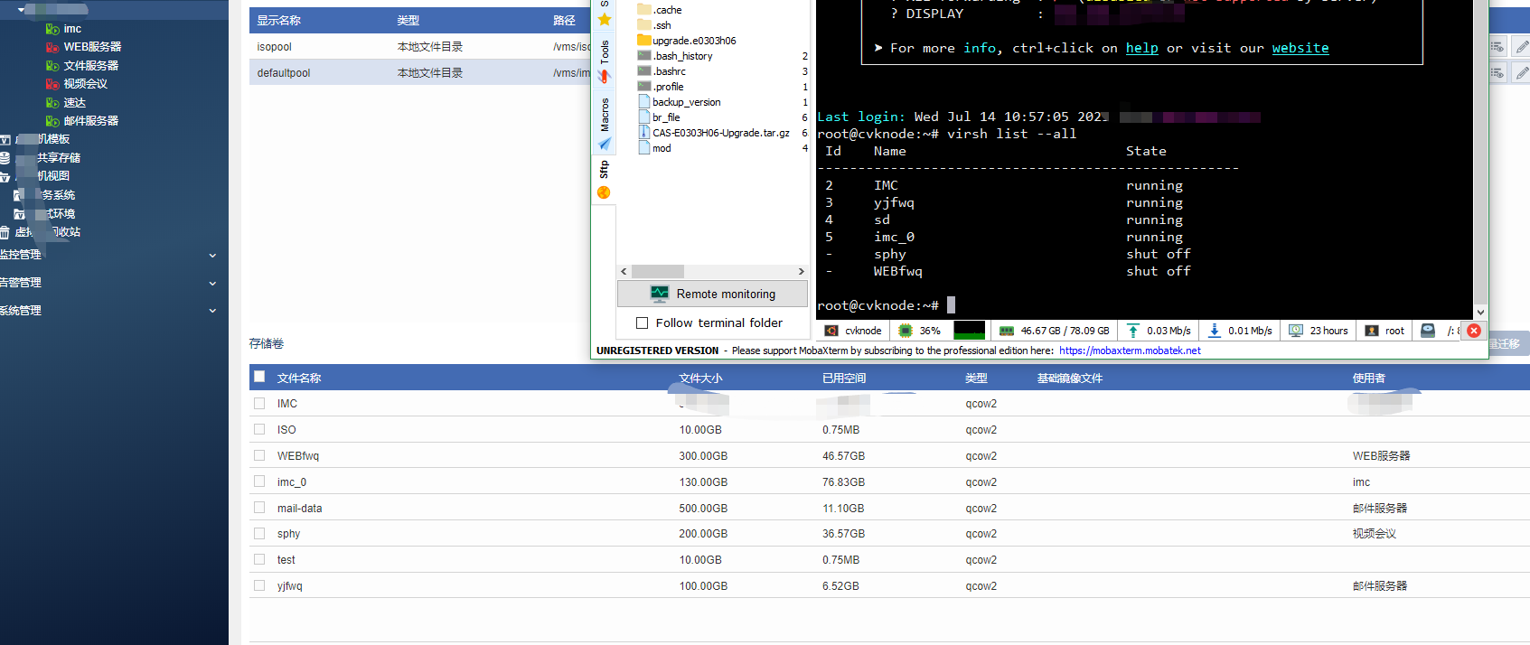
Task: Enable Follow terminal folder checkbox
Action: tap(643, 322)
